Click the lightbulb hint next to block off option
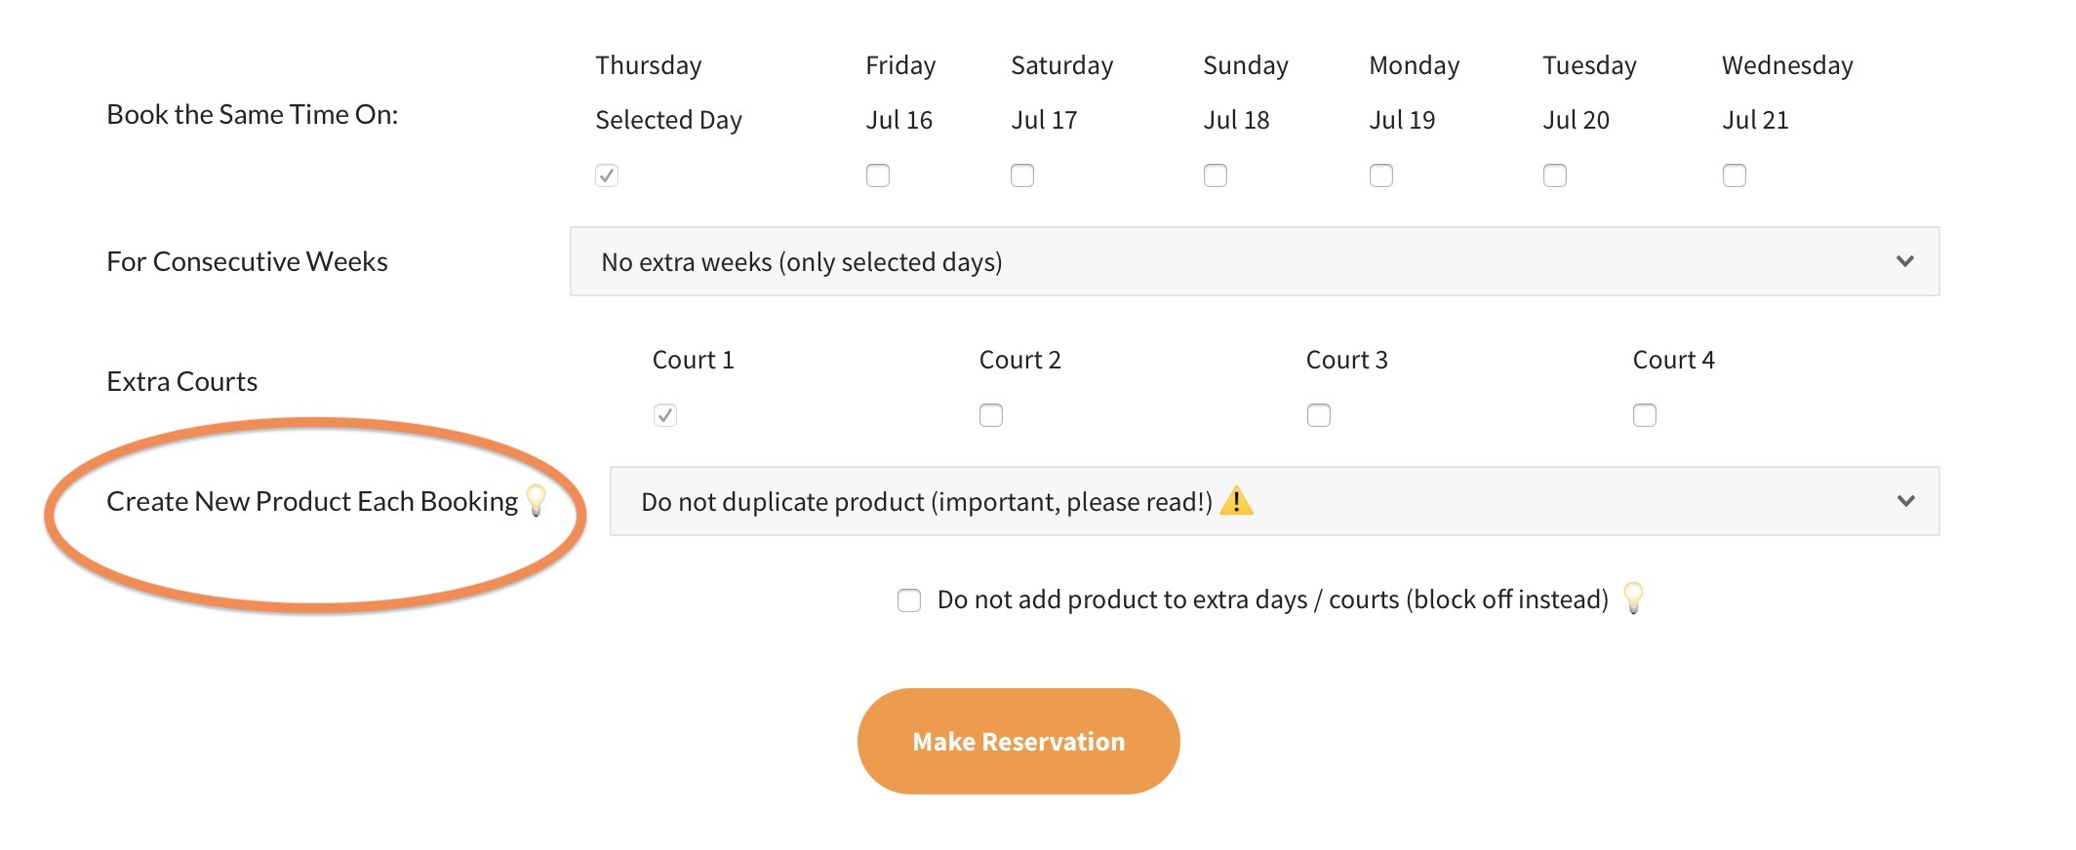Screen dimensions: 2076x850 click(1633, 598)
